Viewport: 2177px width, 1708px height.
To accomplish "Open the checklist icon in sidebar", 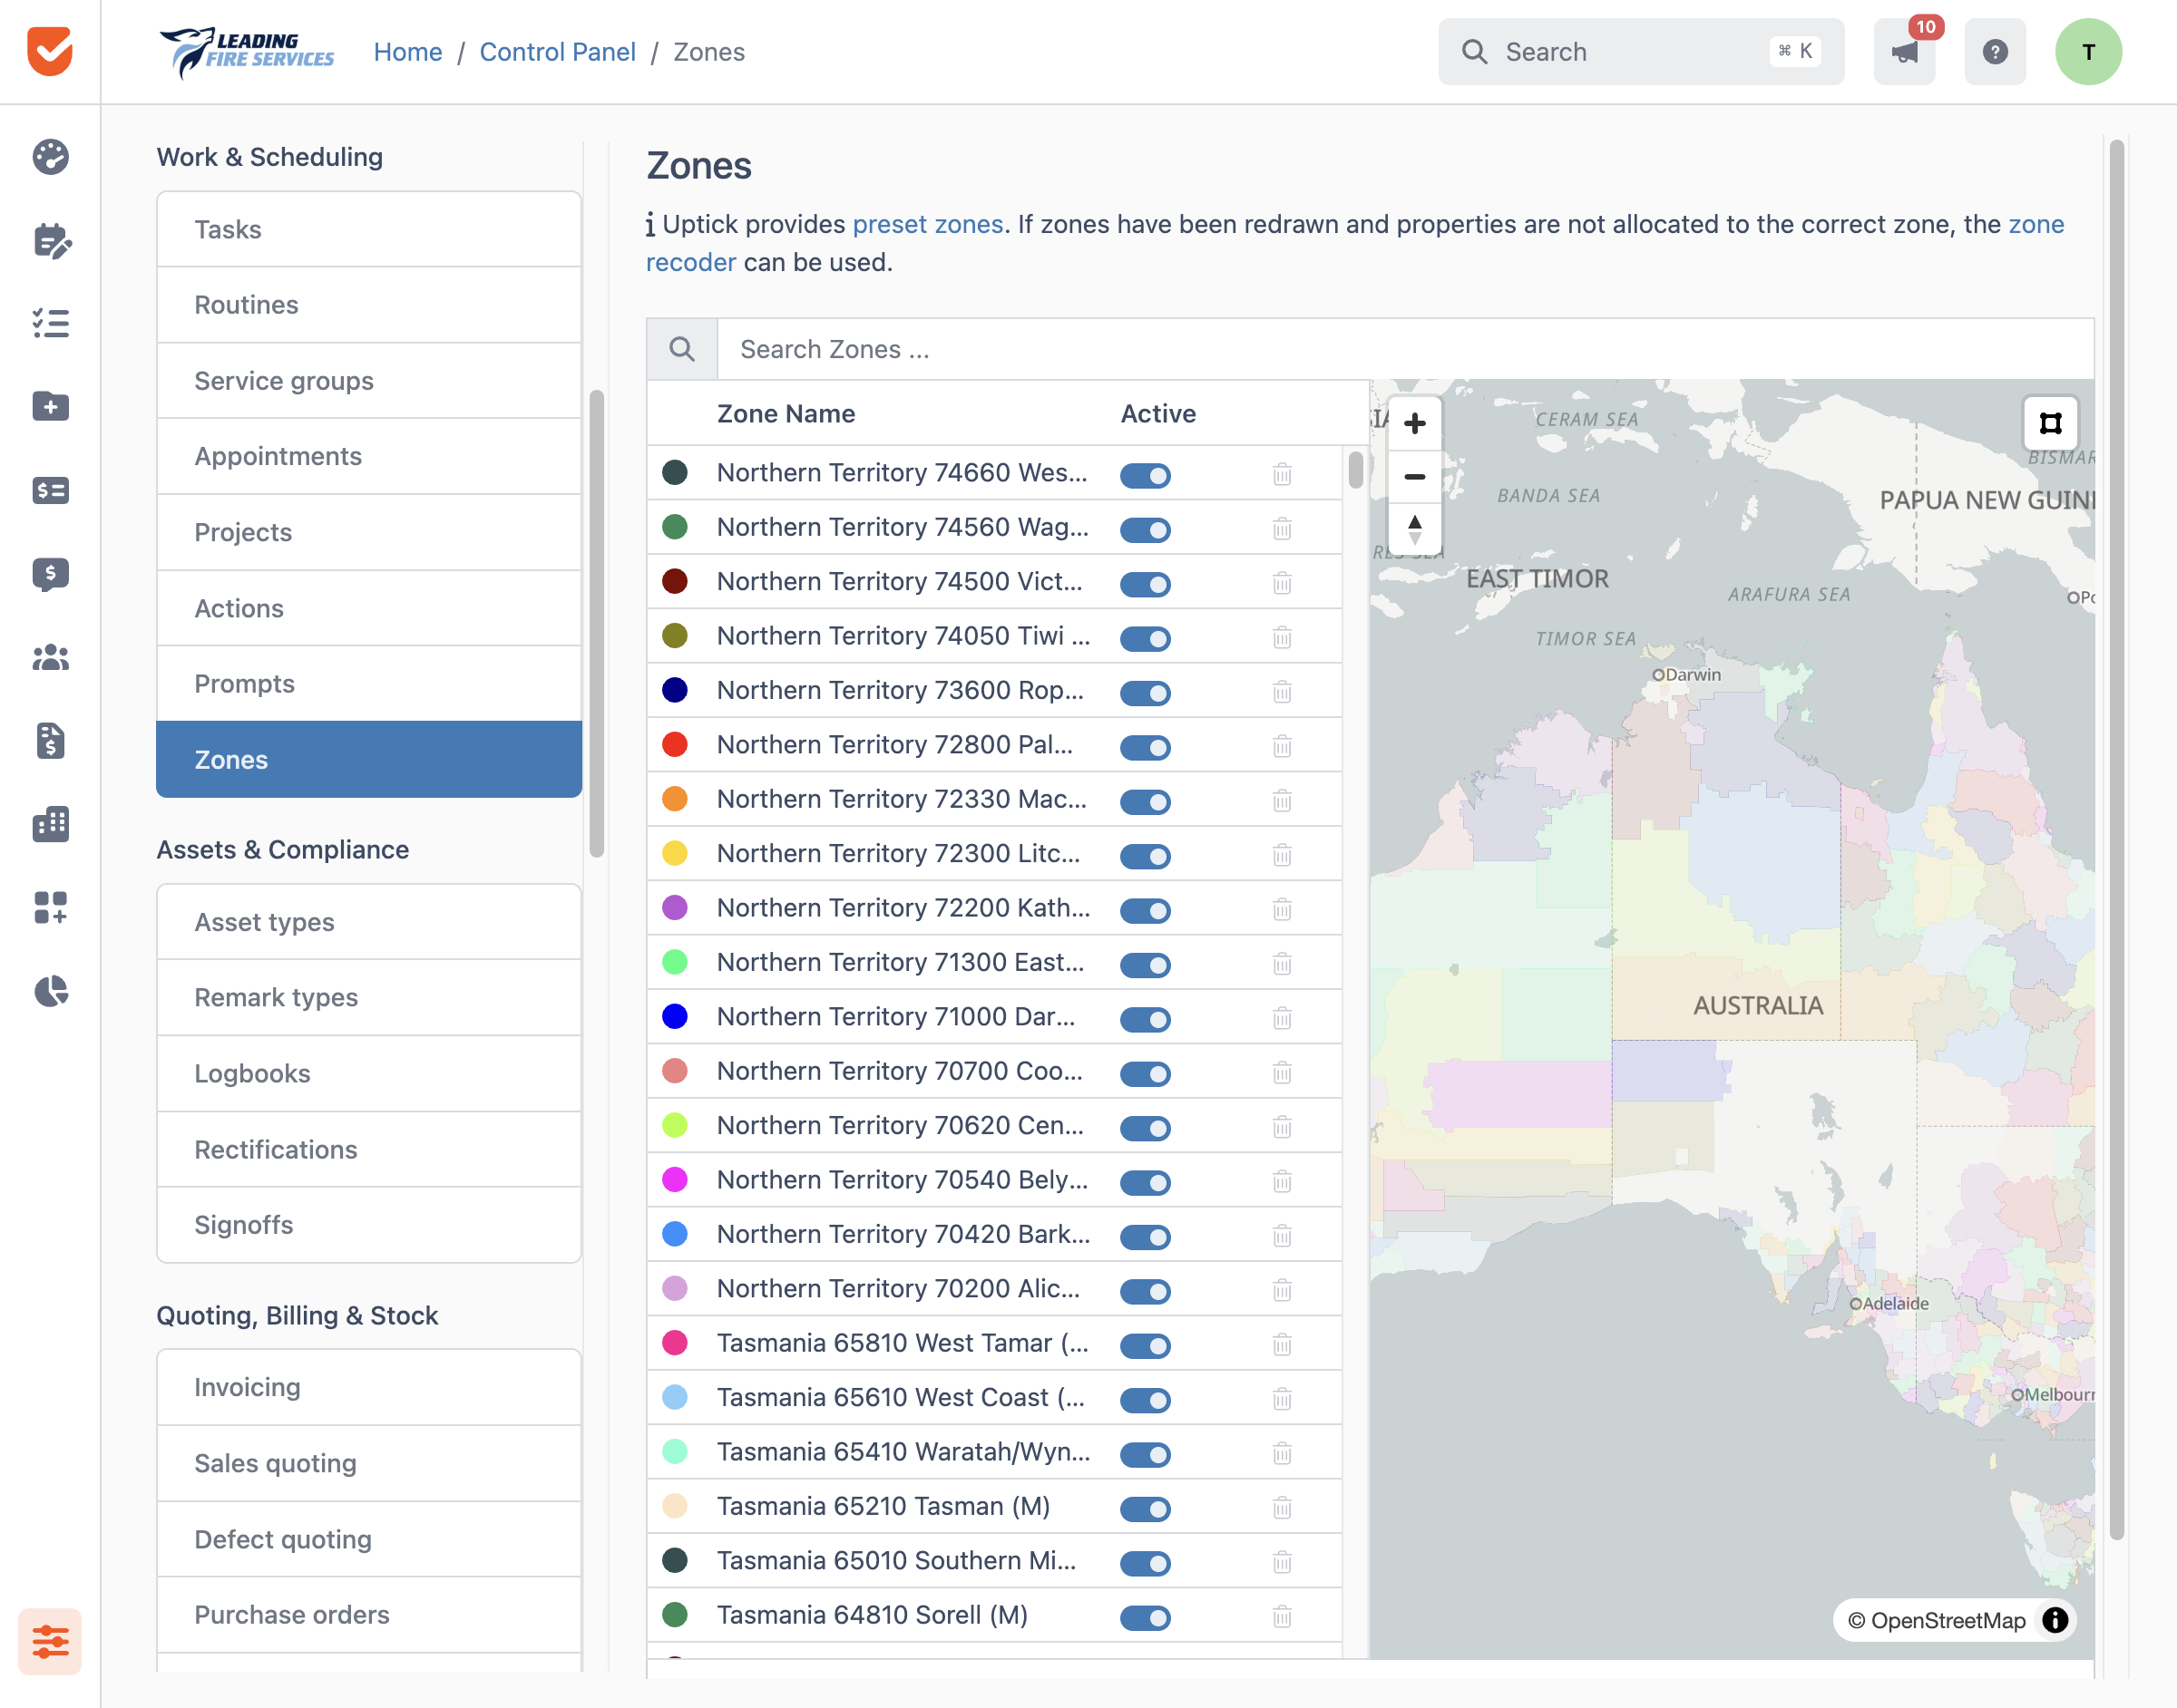I will click(x=50, y=323).
